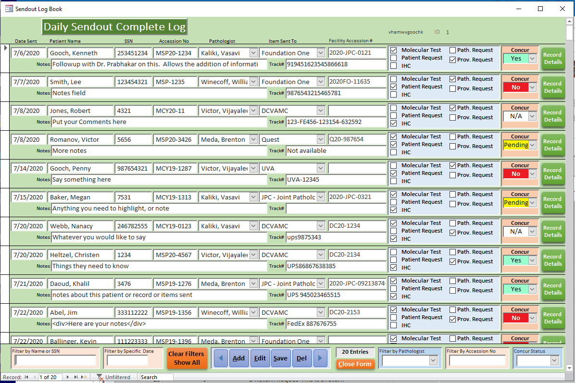Click the record selector arrow of first row

5,48
